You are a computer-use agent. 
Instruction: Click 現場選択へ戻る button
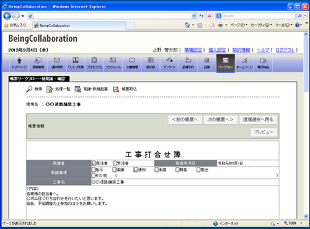click(258, 120)
